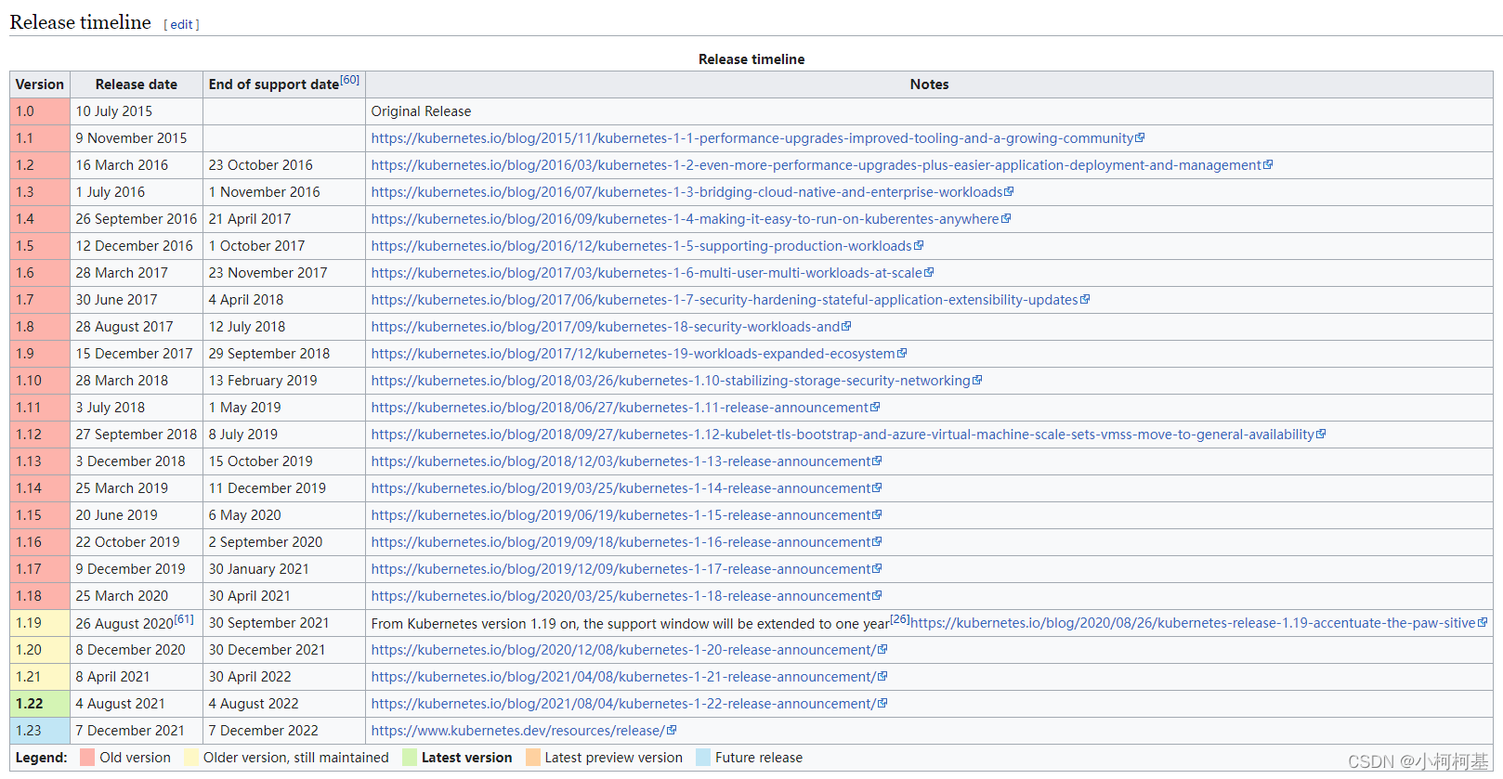
Task: Click the external-link icon after the 1.10 URL
Action: point(977,381)
